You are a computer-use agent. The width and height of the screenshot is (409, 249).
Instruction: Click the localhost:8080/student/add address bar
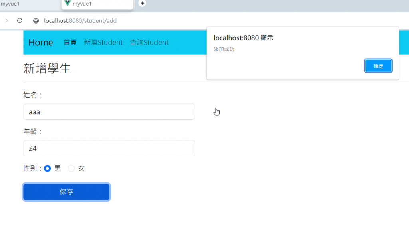[x=80, y=21]
